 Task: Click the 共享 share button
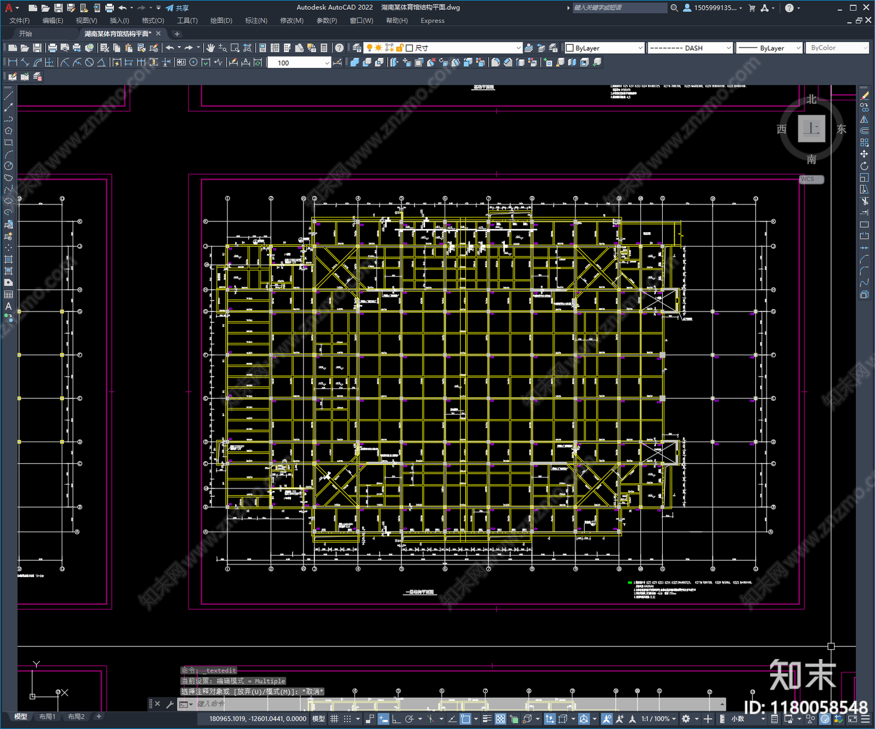(x=177, y=8)
